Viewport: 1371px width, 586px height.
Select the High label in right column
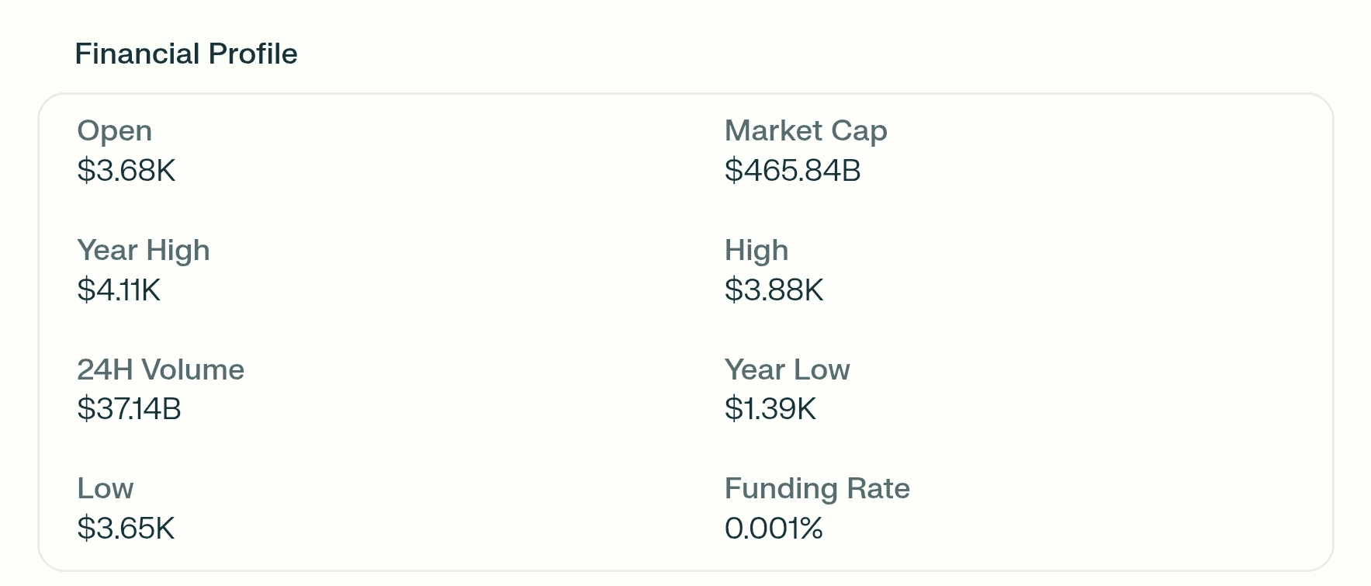[x=756, y=251]
